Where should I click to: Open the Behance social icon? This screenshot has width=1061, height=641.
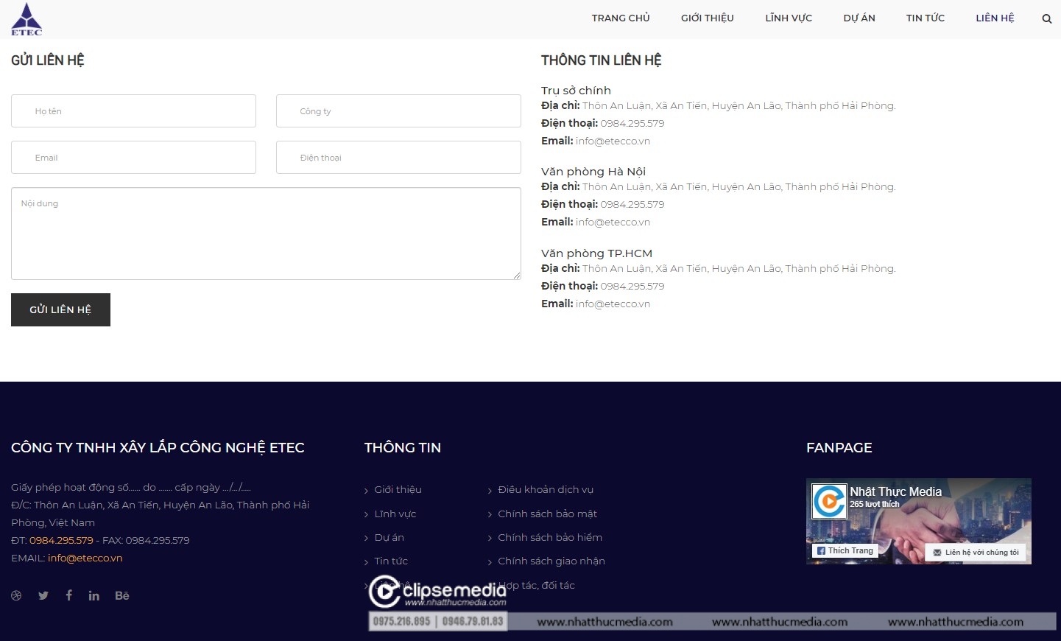(122, 595)
